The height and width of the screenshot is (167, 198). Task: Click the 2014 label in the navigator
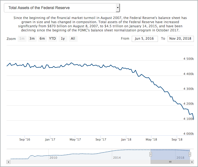pyautogui.click(x=117, y=158)
